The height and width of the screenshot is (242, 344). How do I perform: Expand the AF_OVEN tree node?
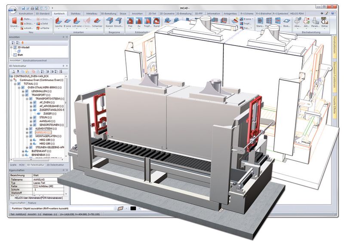(31, 103)
